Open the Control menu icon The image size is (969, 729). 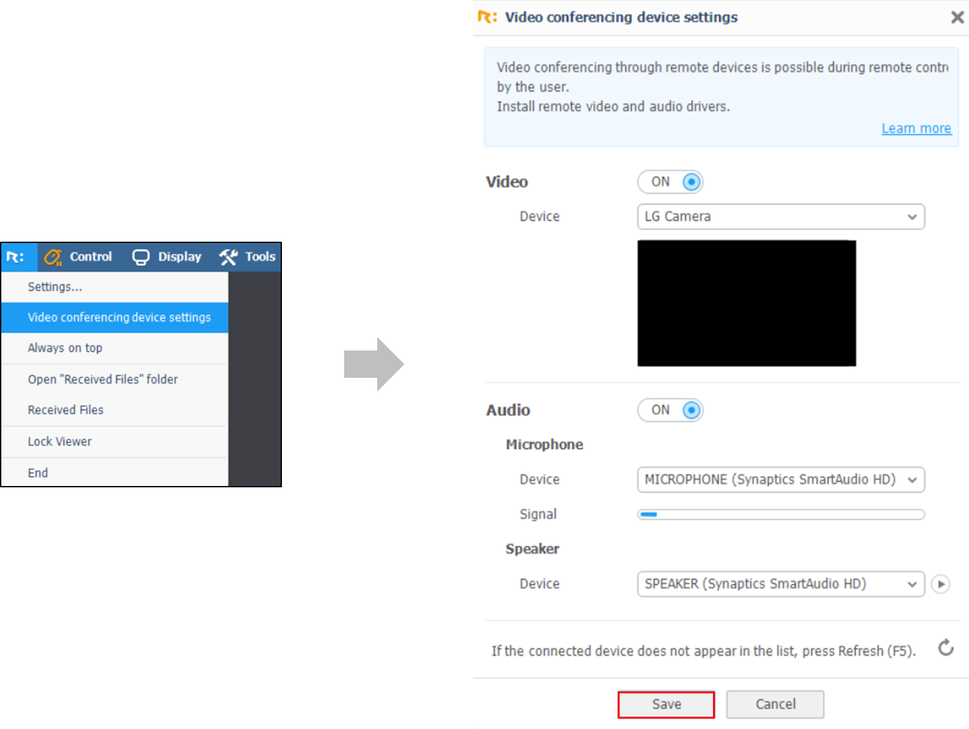(x=53, y=257)
